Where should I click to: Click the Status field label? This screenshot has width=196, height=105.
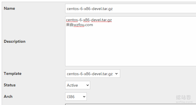[10, 85]
